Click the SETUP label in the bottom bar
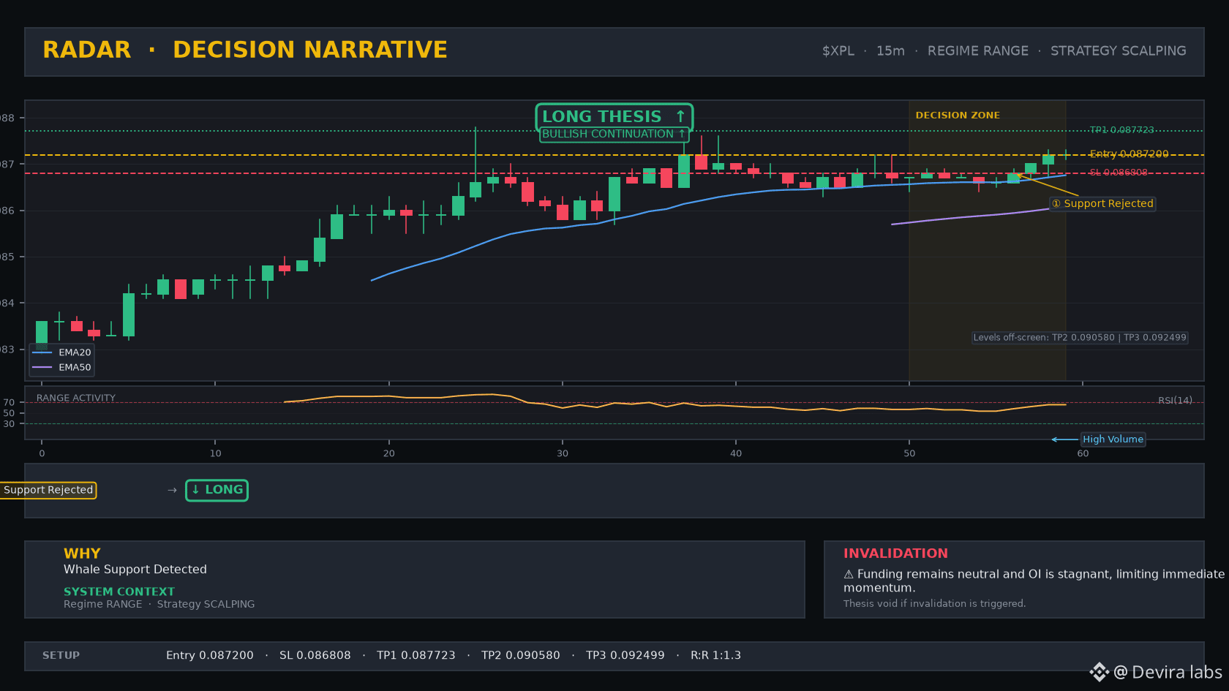 coord(61,656)
